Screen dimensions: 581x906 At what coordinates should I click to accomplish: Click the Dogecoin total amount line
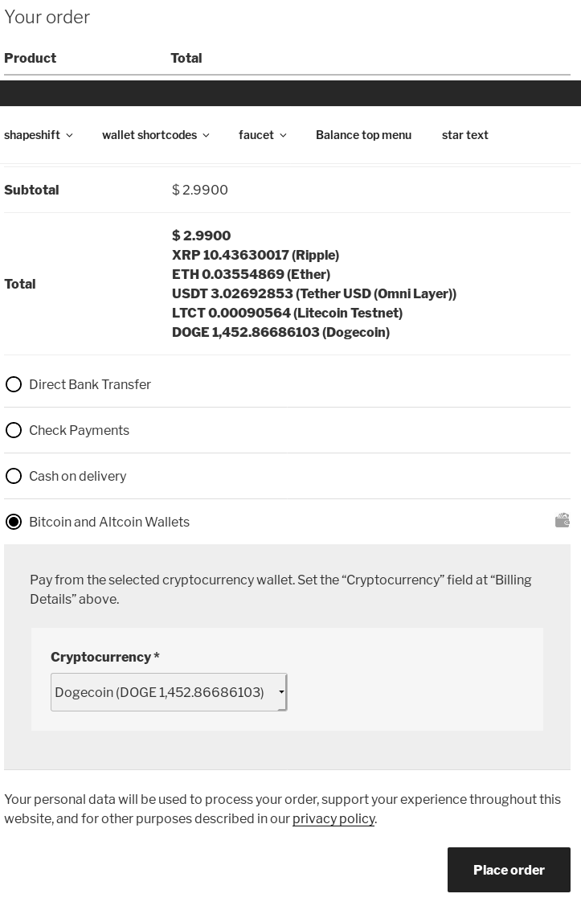(x=280, y=332)
